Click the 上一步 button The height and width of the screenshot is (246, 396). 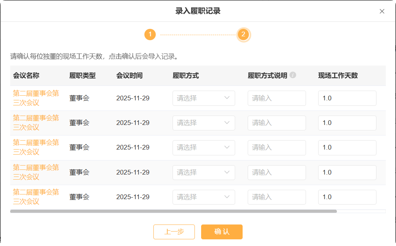(174, 232)
